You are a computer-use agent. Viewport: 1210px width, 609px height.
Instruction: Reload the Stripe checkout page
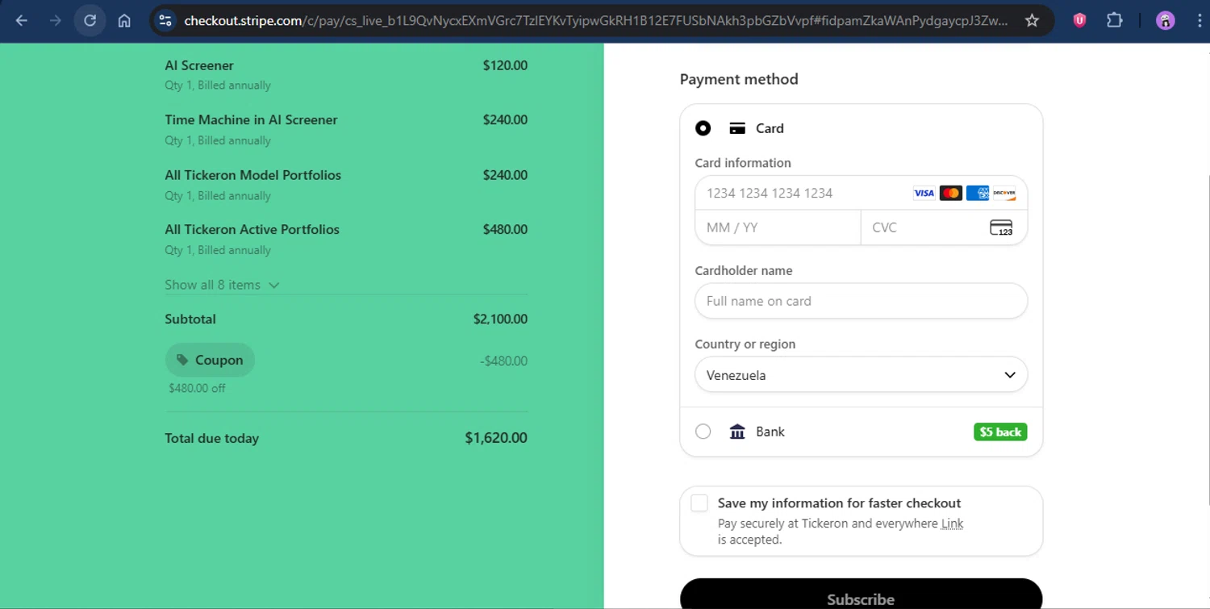90,21
